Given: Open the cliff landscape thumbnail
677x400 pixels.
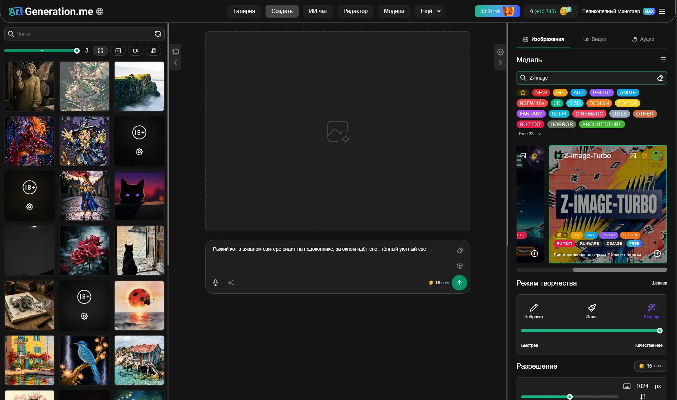Looking at the screenshot, I should [x=139, y=86].
